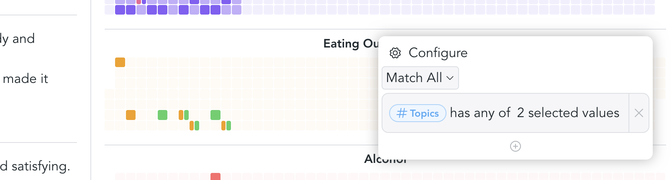Click first dark purple cell in bottom purple row
This screenshot has height=180, width=672.
(120, 10)
